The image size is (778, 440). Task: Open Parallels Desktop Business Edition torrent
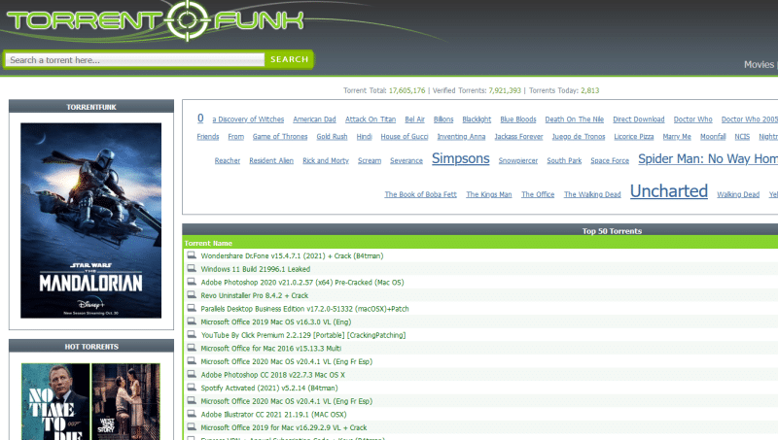pos(304,309)
